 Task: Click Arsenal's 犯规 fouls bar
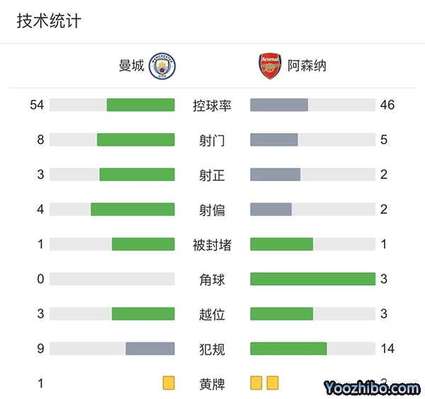pyautogui.click(x=288, y=349)
